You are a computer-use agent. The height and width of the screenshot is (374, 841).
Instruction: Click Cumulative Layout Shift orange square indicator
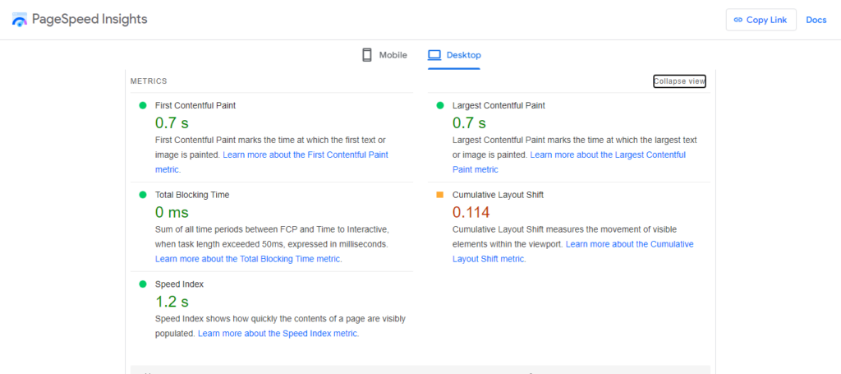pos(439,195)
